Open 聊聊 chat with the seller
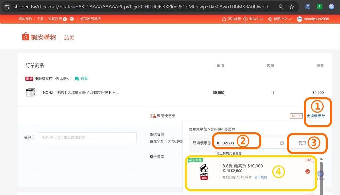The width and height of the screenshot is (340, 195). pyautogui.click(x=82, y=79)
